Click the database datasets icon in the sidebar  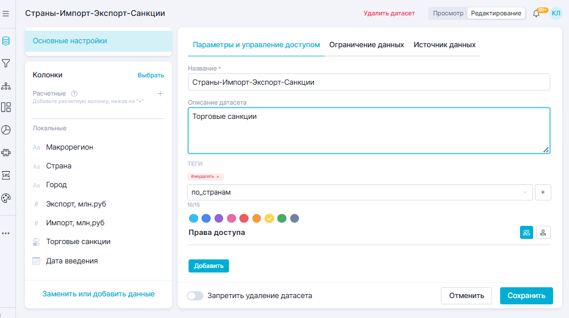(6, 40)
